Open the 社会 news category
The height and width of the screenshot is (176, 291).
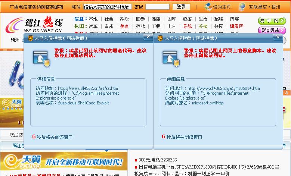tap(109, 19)
